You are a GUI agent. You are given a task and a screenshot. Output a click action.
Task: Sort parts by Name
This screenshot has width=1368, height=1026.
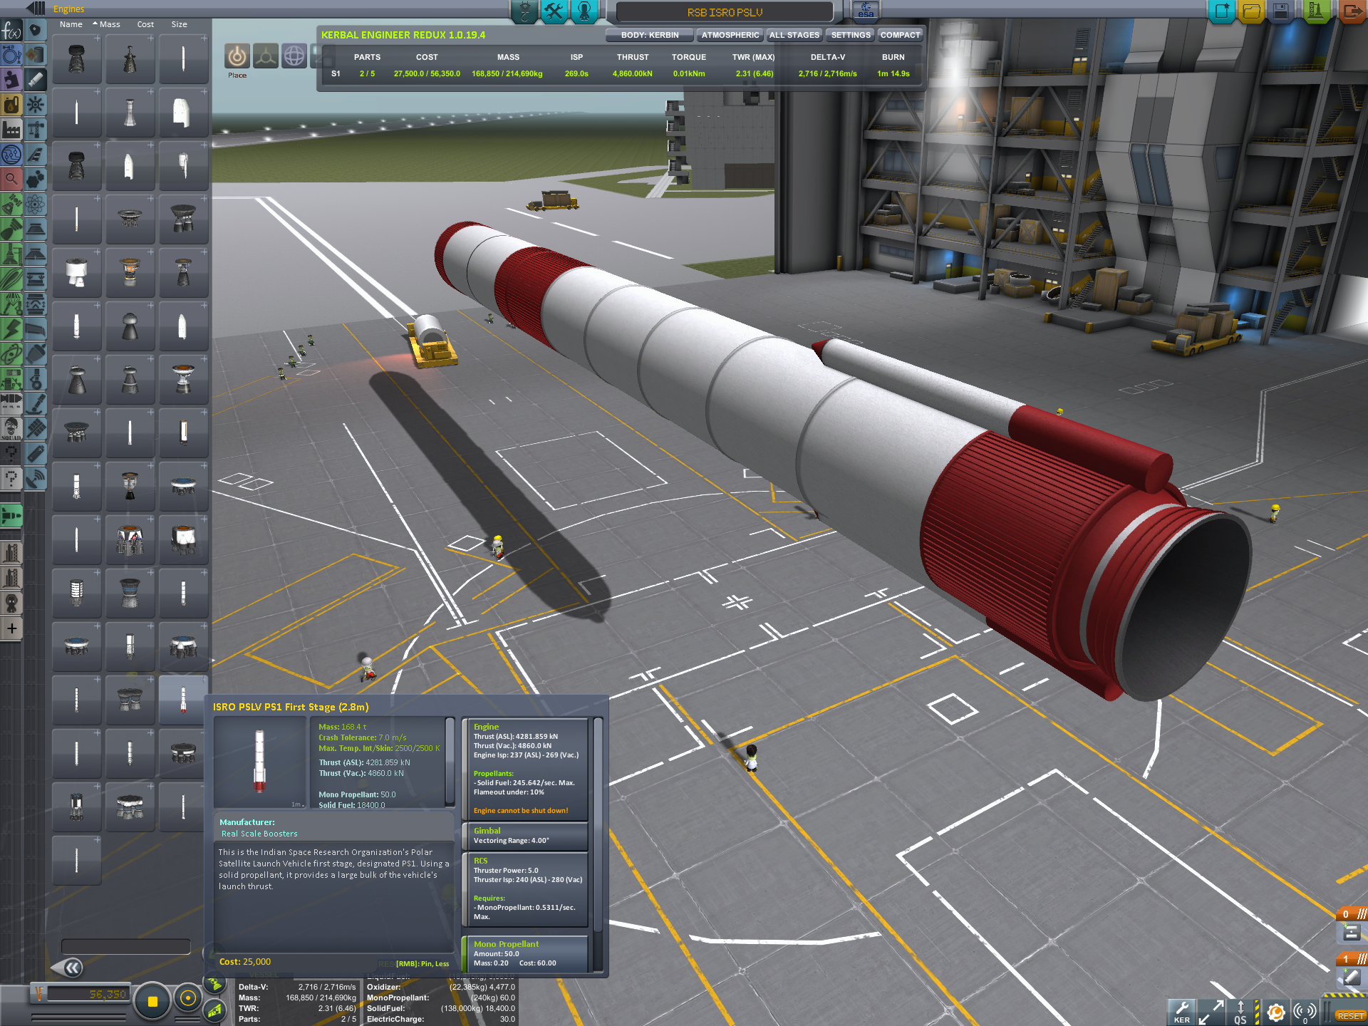click(71, 24)
